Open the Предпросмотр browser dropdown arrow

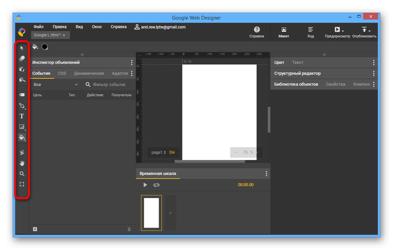(343, 31)
